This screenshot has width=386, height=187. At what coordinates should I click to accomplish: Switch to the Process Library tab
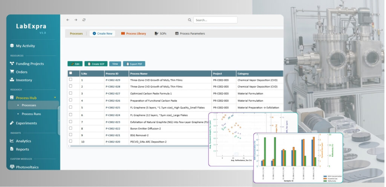click(x=133, y=34)
